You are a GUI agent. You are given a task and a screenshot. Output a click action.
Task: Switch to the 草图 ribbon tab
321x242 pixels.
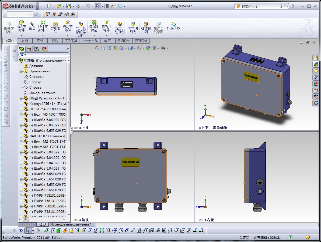tap(40, 41)
